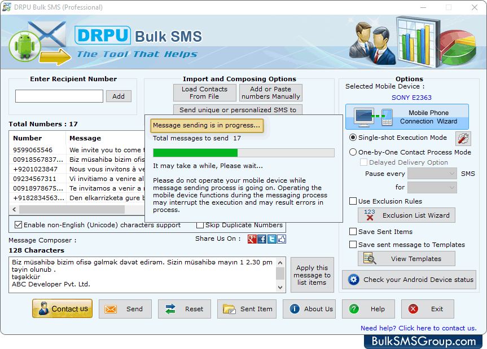
Task: Click inside the recipient number input field
Action: [x=59, y=96]
